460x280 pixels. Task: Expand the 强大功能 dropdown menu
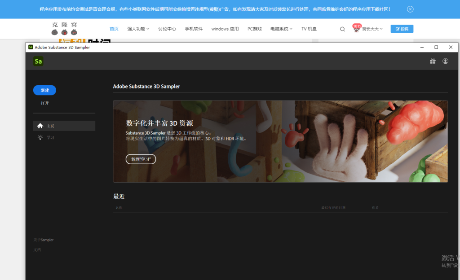tap(138, 29)
